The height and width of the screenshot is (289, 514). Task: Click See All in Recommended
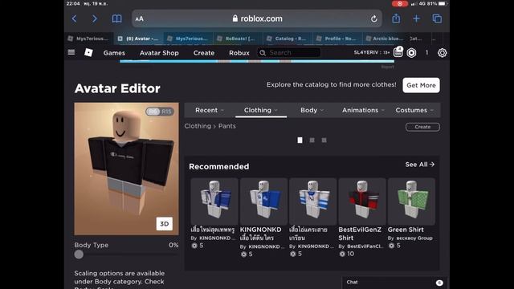point(419,165)
